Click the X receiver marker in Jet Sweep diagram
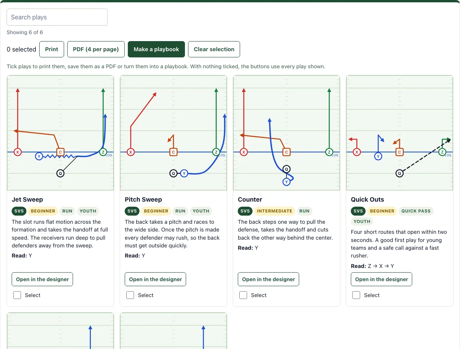Screen dimensions: 460x349 (17, 152)
